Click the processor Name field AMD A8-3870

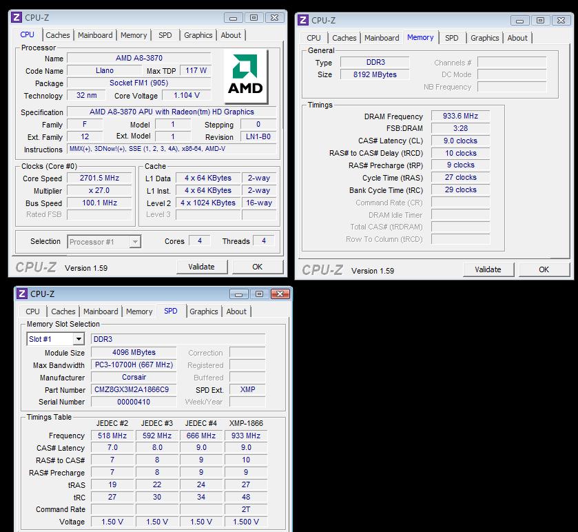pyautogui.click(x=139, y=58)
